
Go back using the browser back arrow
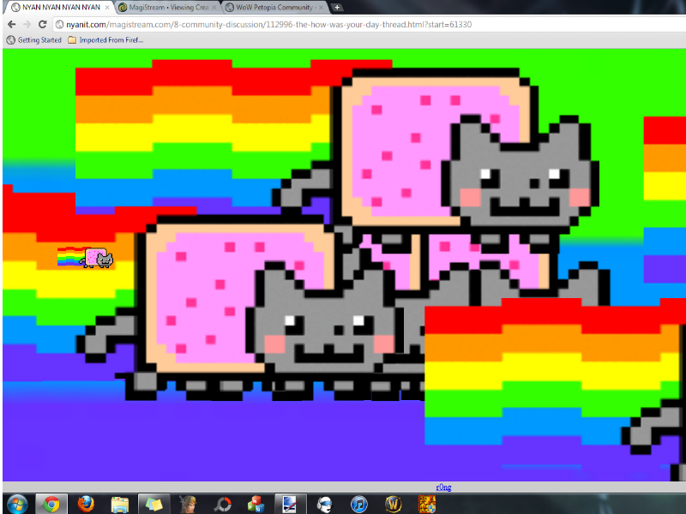pos(12,25)
